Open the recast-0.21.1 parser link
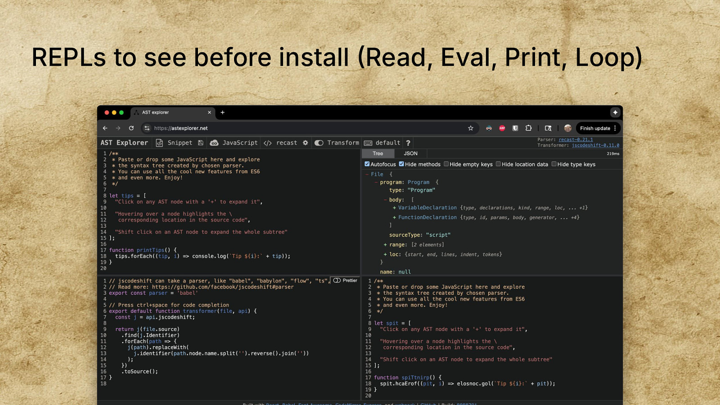Viewport: 720px width, 405px height. click(x=576, y=139)
